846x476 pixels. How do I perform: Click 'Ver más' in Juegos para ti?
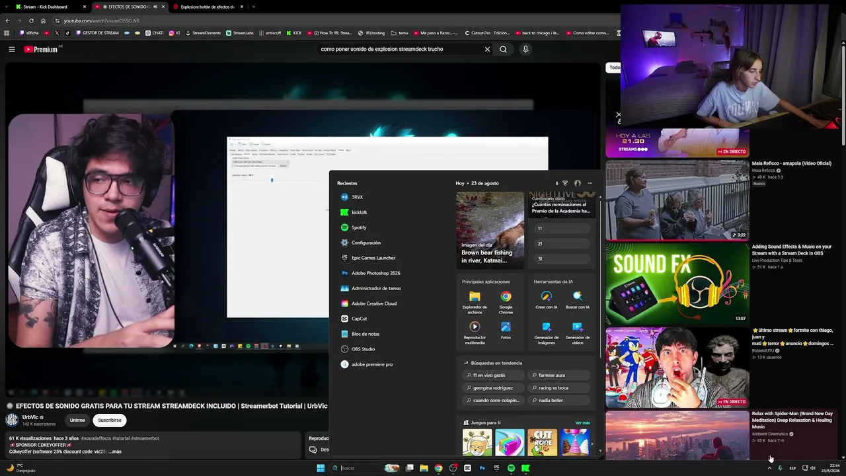point(582,422)
